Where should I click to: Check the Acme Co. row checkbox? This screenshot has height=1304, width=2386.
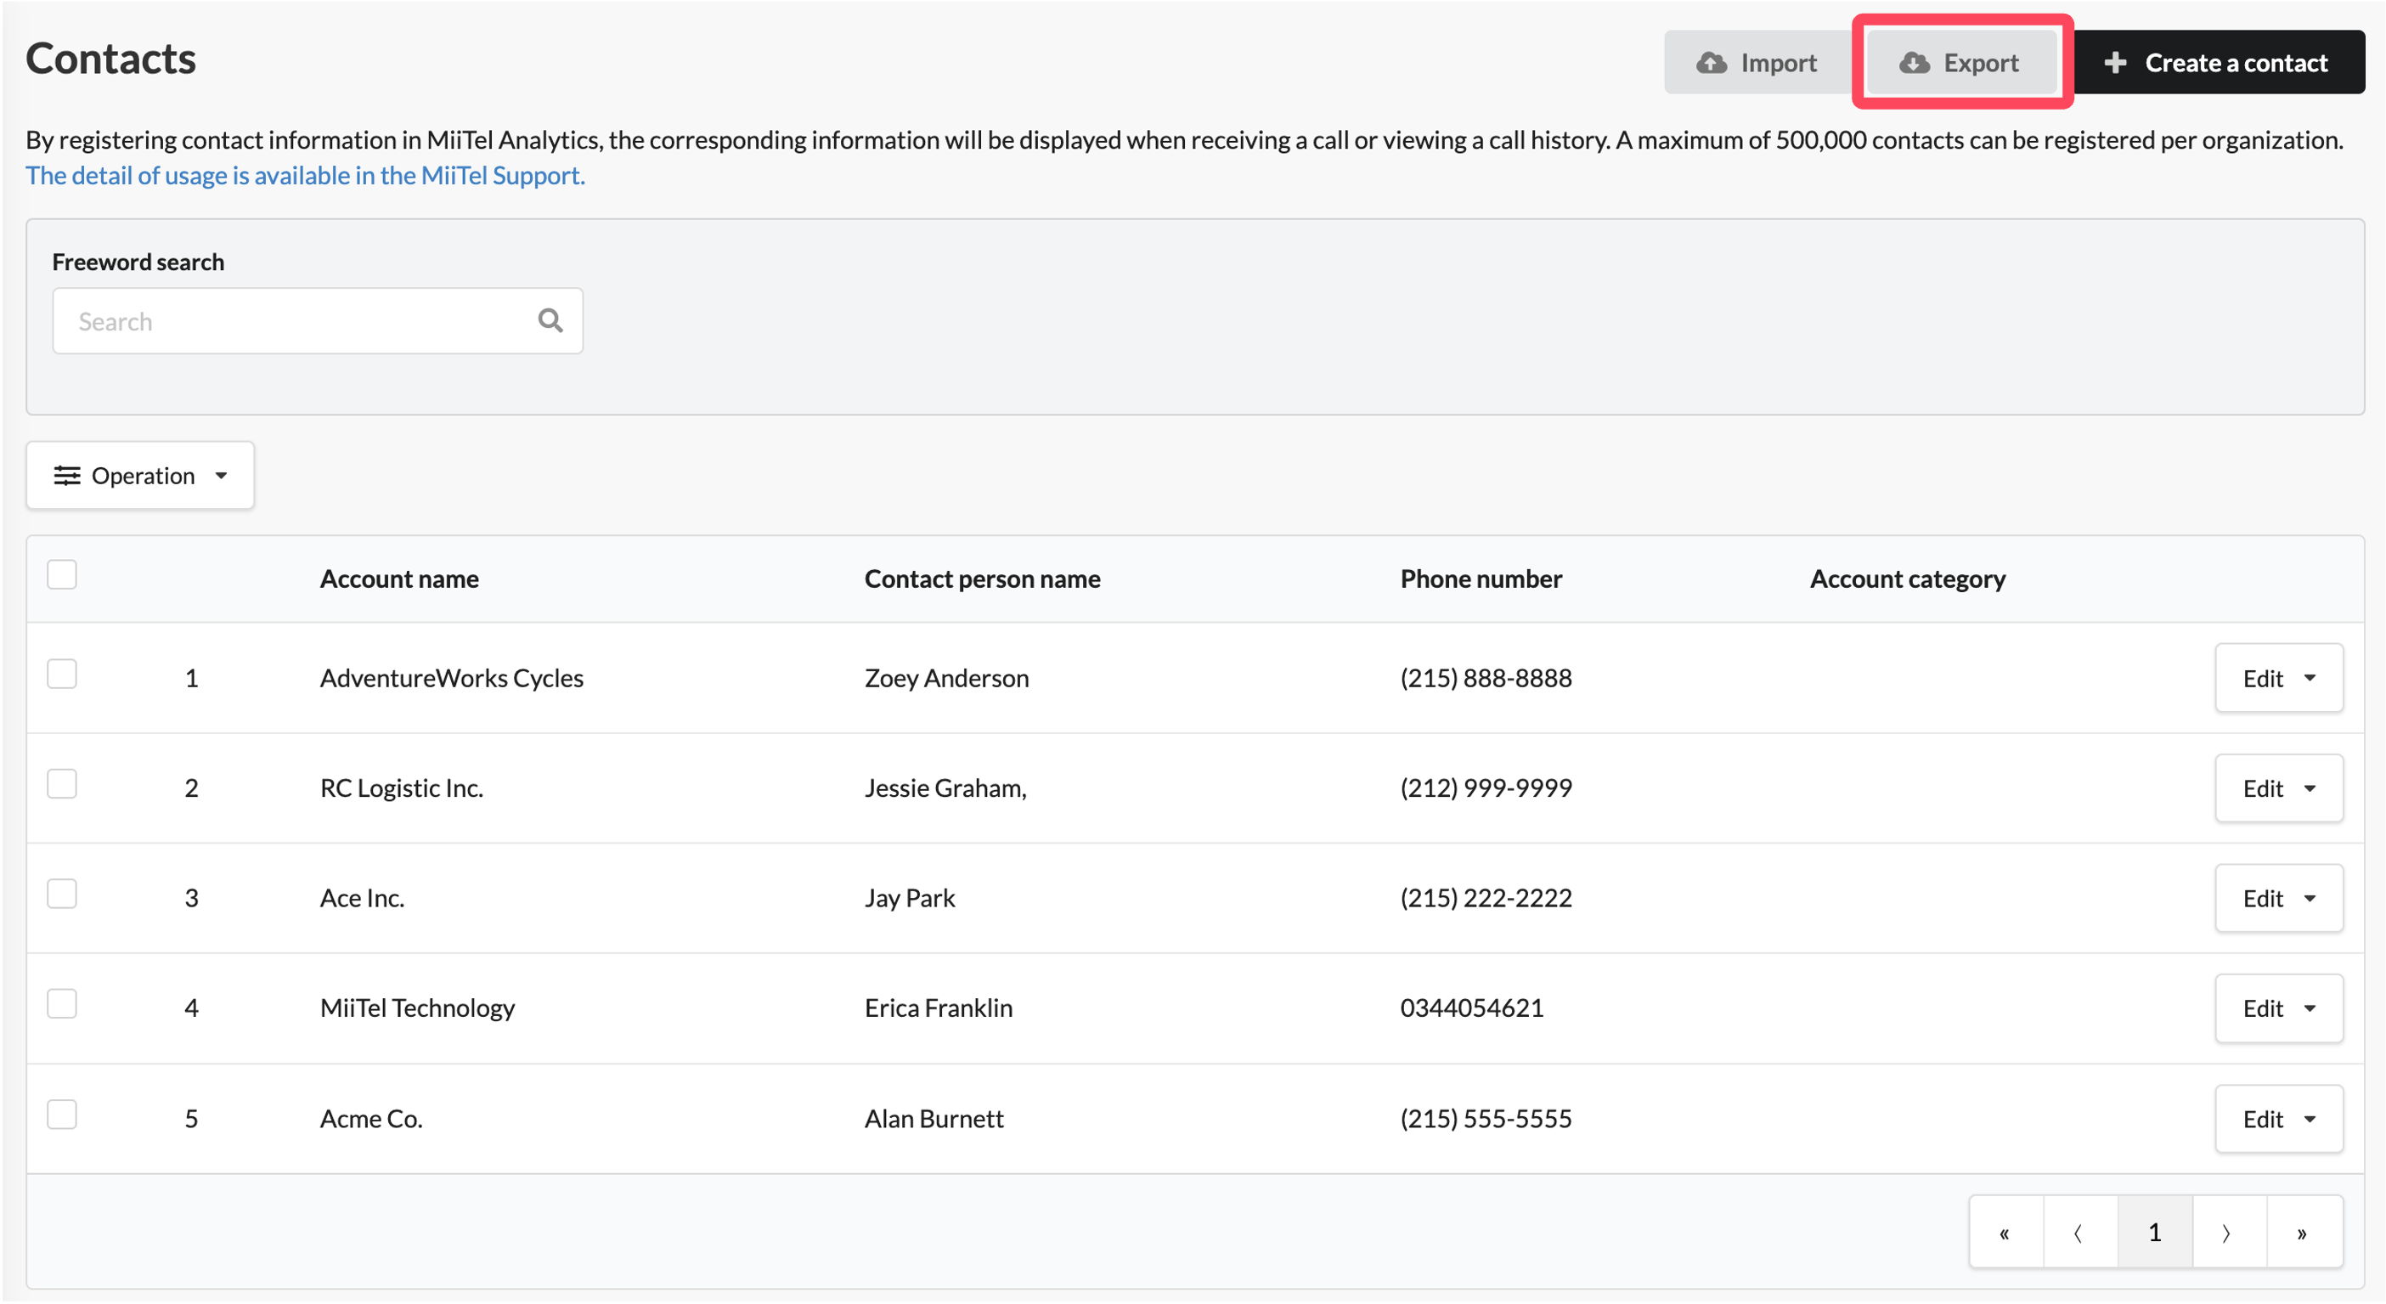[62, 1115]
